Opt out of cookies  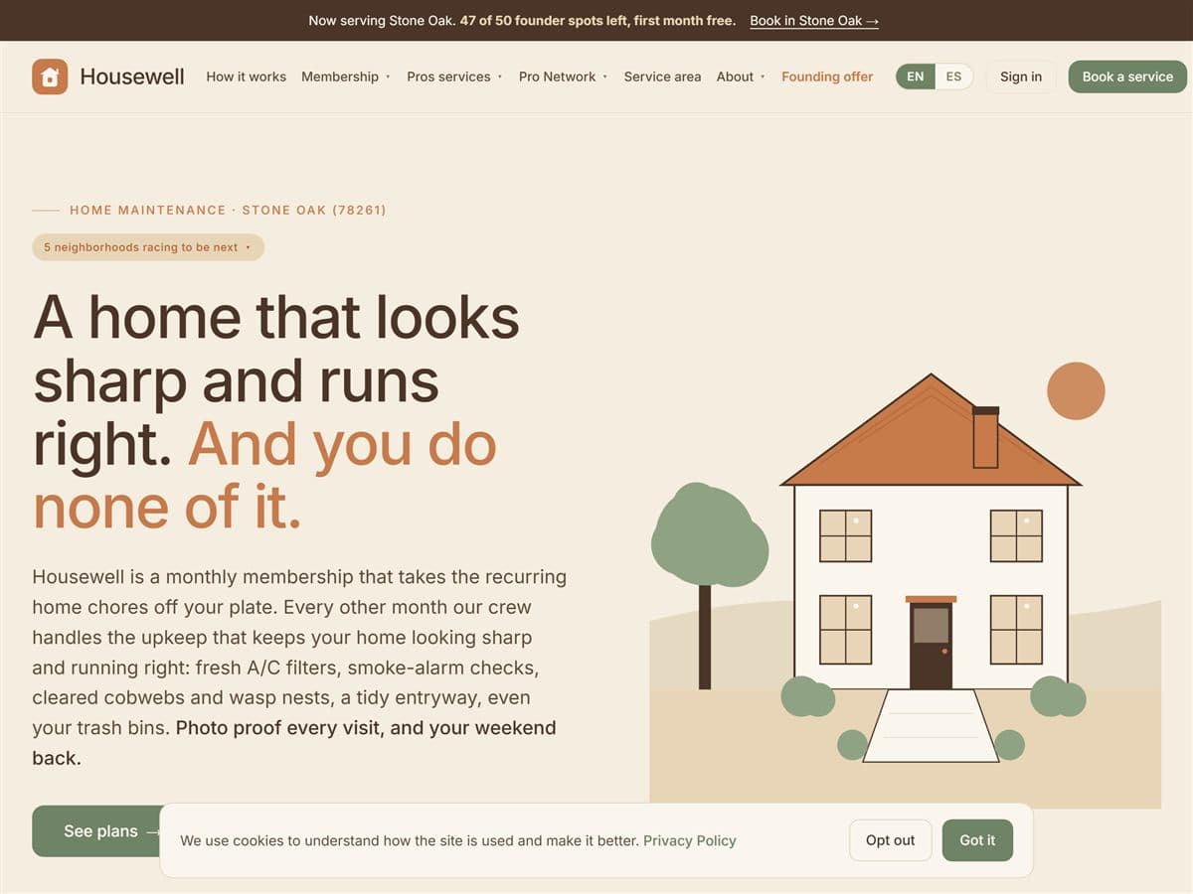pos(890,840)
